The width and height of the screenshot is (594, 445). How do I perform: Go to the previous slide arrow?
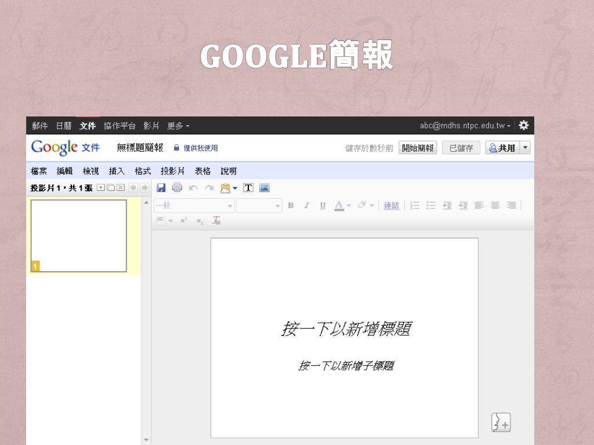[x=133, y=188]
